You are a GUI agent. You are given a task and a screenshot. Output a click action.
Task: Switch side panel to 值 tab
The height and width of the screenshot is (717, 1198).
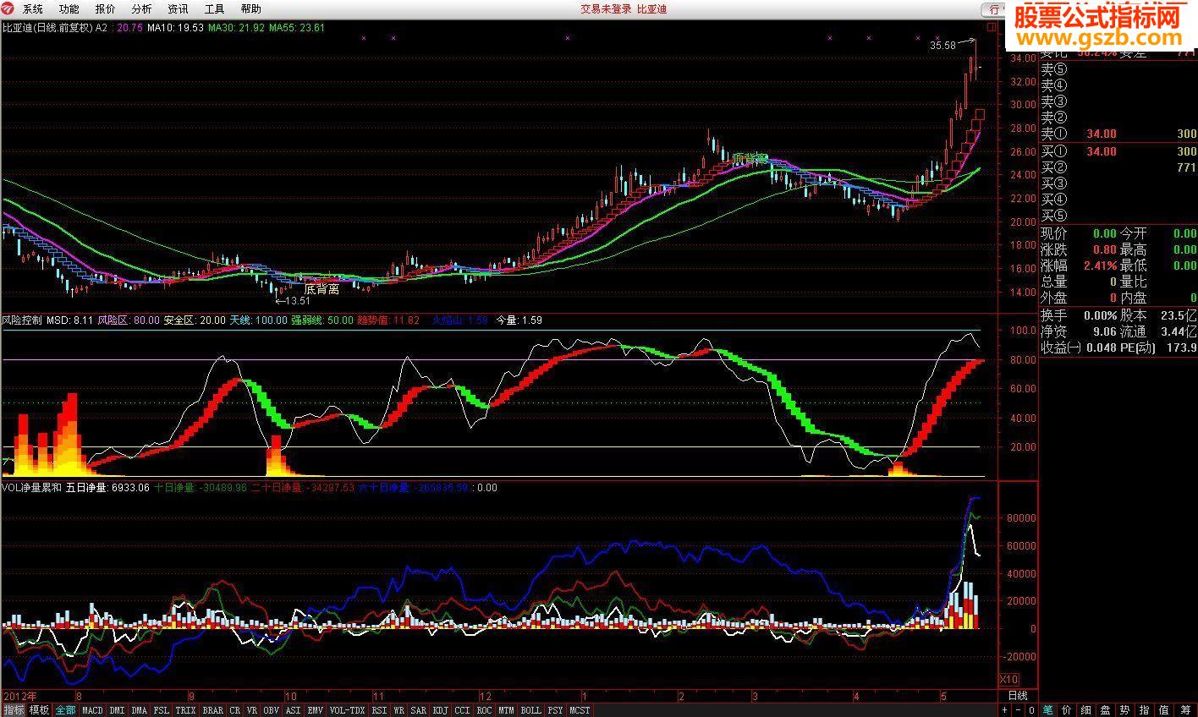coord(1164,710)
